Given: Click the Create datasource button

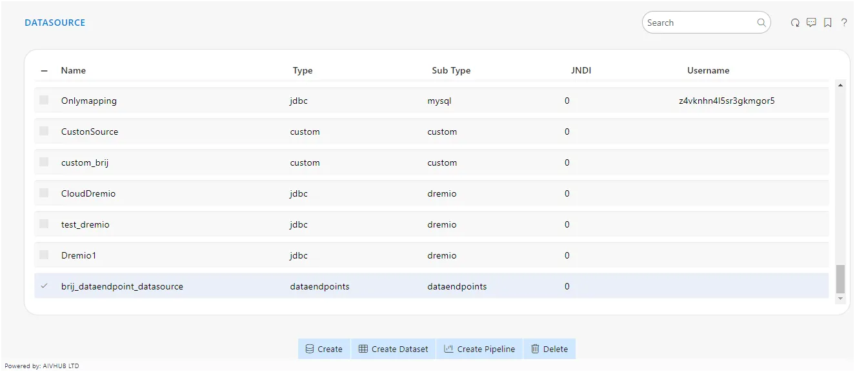Looking at the screenshot, I should [324, 349].
